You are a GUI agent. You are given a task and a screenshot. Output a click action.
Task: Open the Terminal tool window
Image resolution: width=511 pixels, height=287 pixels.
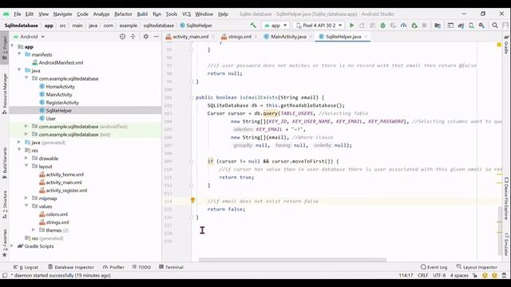pyautogui.click(x=171, y=267)
